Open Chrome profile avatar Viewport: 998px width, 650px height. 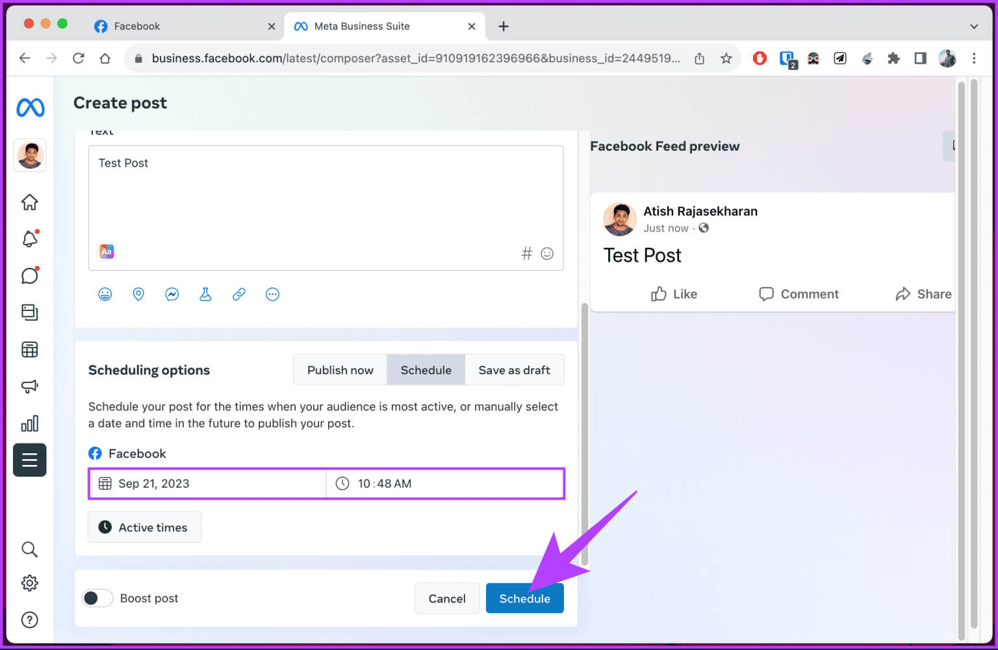click(x=947, y=58)
